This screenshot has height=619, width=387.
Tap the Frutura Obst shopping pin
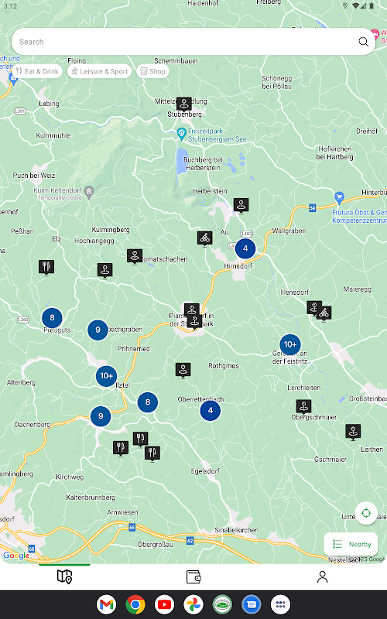[339, 198]
